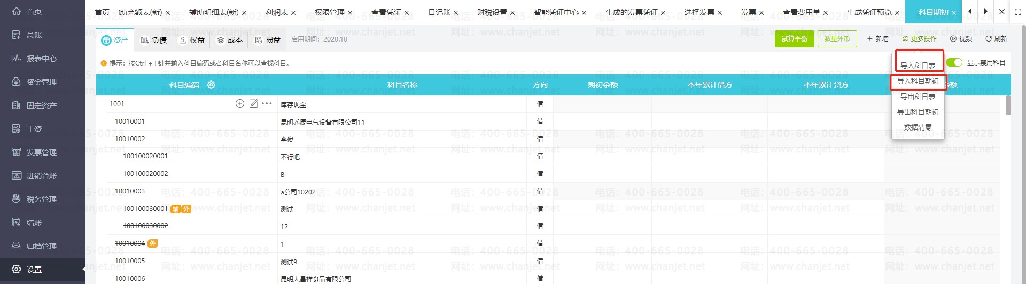
Task: Close the 财税设置 tab
Action: click(512, 13)
